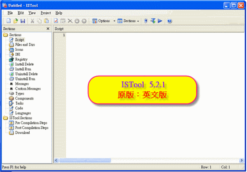247x172 pixels.
Task: Open the Sections toolbar dropdown
Action: [128, 21]
